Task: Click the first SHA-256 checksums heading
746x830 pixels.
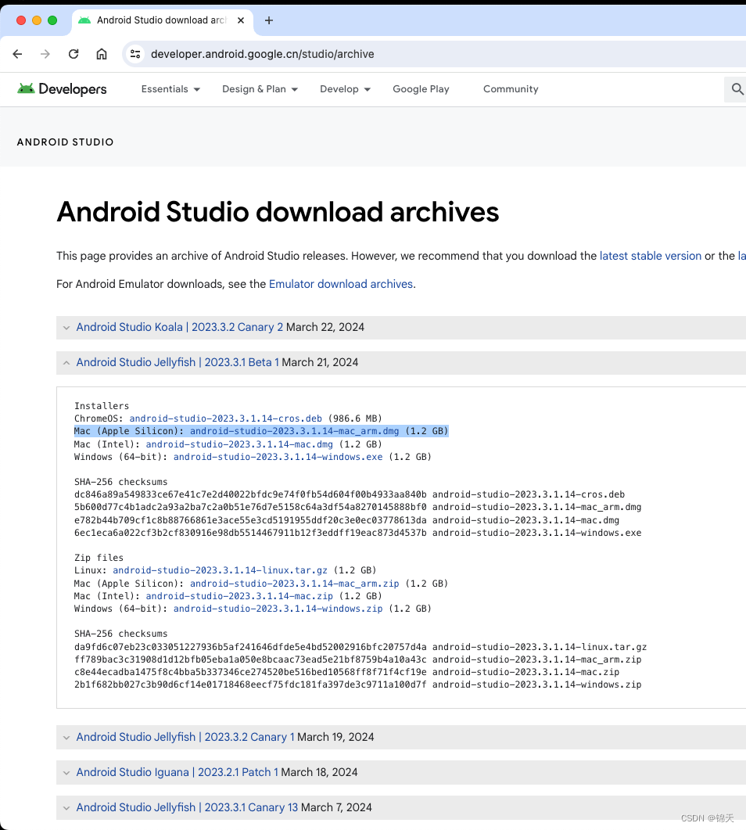Action: click(x=120, y=482)
